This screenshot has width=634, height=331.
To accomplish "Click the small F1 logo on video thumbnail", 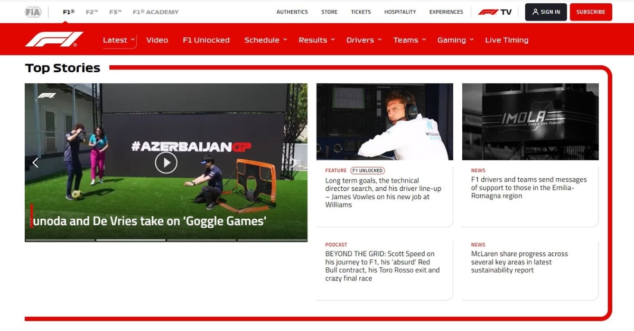I will 46,95.
